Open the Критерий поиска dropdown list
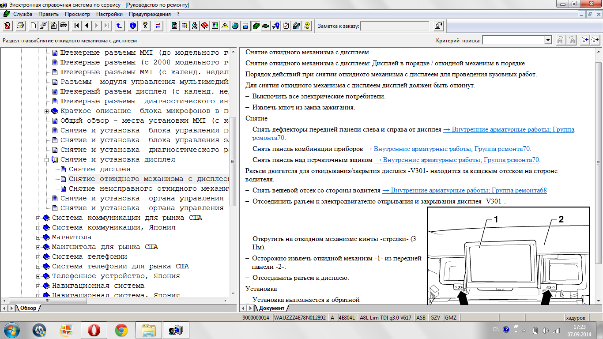Screen dimensions: 603x339 click(548, 40)
